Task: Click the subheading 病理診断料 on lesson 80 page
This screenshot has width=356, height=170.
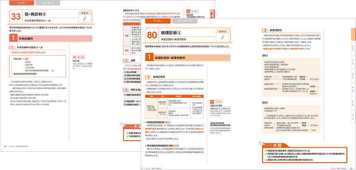Action: coord(159,77)
